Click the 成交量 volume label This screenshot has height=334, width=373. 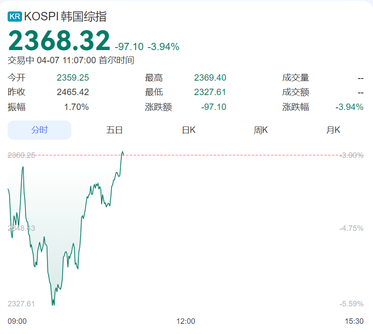[295, 78]
